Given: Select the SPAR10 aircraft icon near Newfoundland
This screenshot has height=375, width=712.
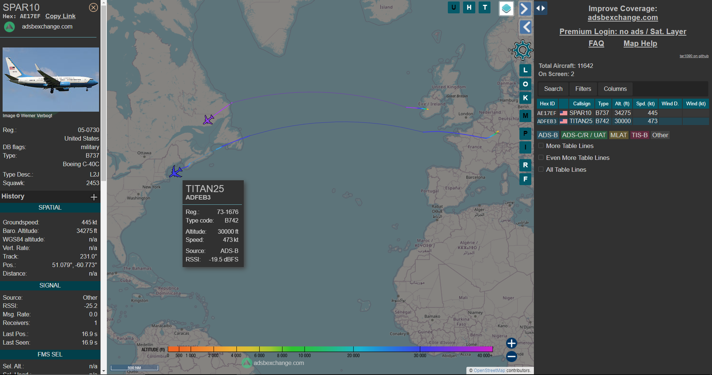Looking at the screenshot, I should coord(209,119).
